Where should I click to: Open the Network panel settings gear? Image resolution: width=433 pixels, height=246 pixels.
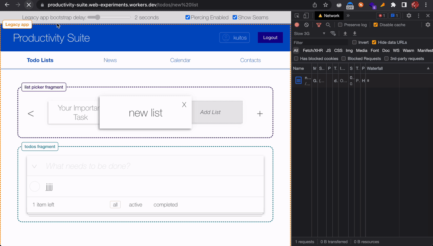tap(428, 25)
